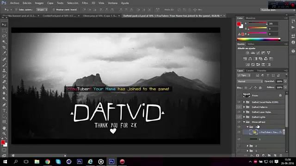Open Chrome from the Windows taskbar
This screenshot has width=296, height=166.
[48, 162]
